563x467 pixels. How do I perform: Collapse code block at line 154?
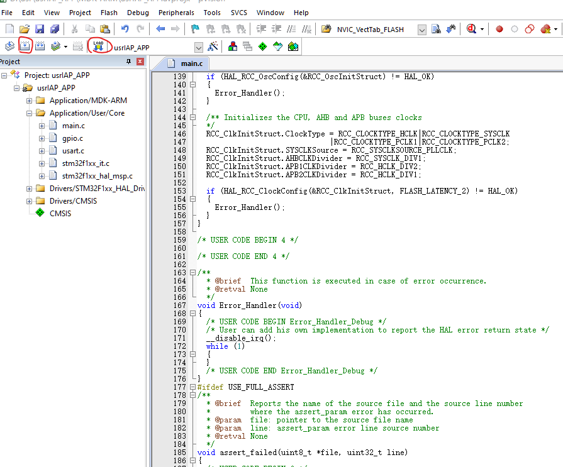(x=193, y=199)
